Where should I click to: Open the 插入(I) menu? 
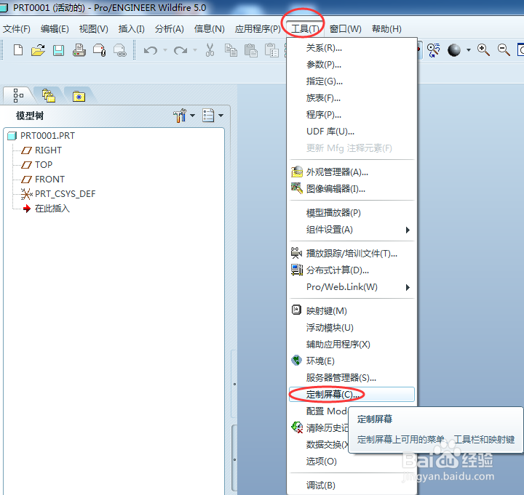click(x=131, y=29)
